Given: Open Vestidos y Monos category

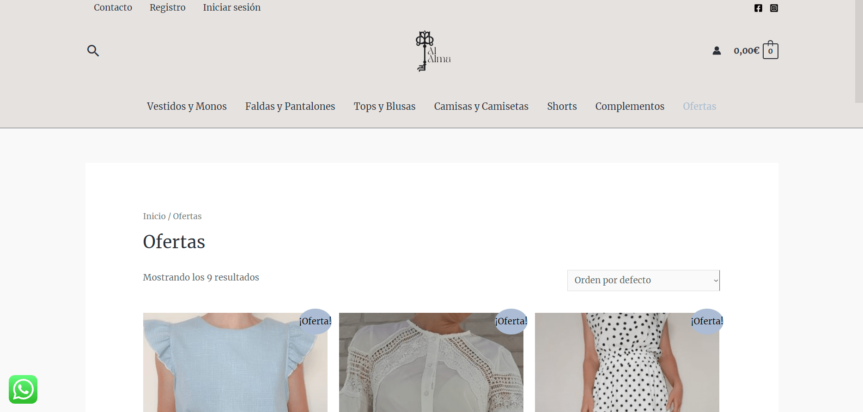Looking at the screenshot, I should point(187,106).
